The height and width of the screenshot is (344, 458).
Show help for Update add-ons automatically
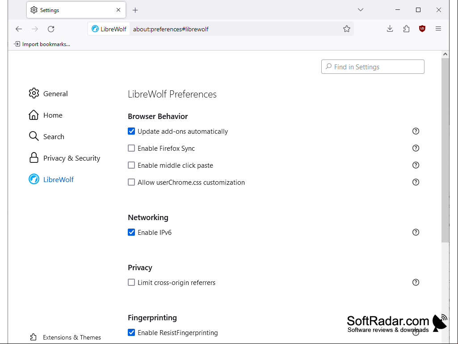(x=416, y=131)
